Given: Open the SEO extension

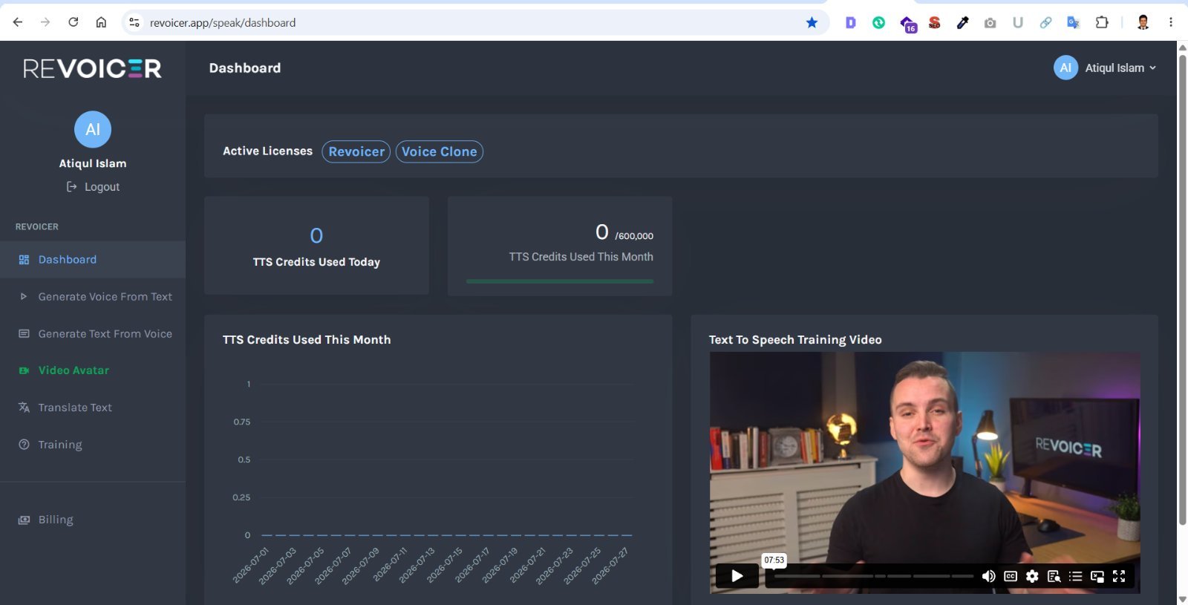Looking at the screenshot, I should pyautogui.click(x=935, y=22).
